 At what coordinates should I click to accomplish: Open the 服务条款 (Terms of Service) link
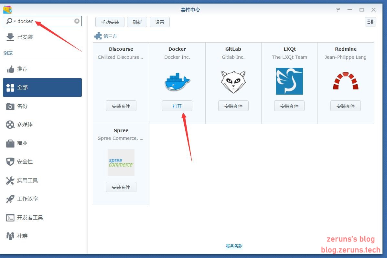tap(234, 246)
